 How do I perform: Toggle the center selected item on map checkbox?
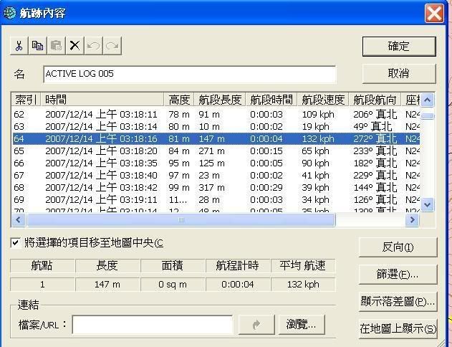(16, 243)
